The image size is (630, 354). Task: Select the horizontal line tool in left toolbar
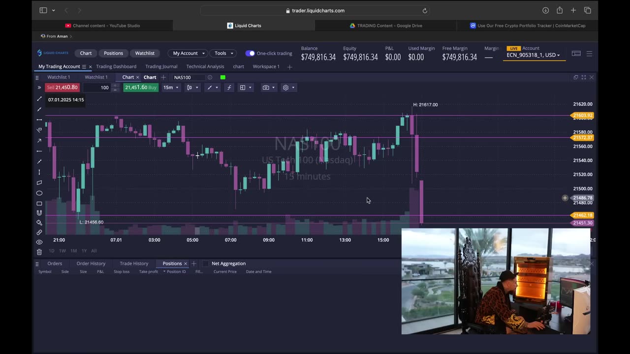(39, 119)
